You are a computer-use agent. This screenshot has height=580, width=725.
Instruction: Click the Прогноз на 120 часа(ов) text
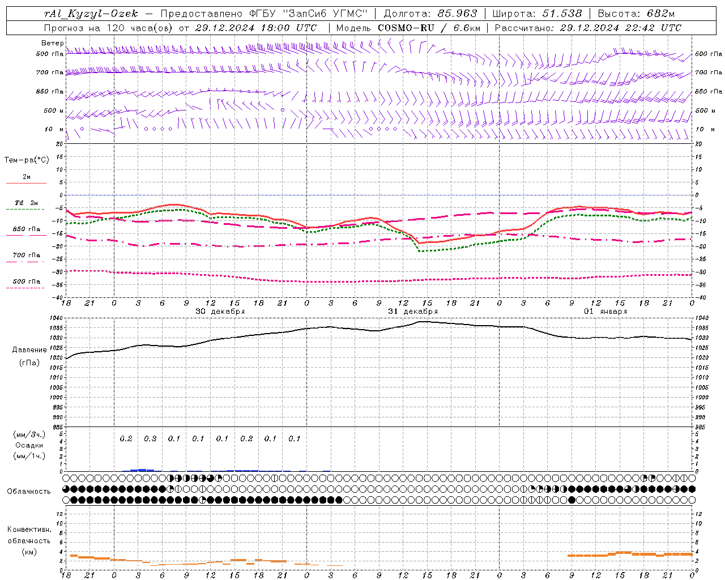click(x=109, y=28)
